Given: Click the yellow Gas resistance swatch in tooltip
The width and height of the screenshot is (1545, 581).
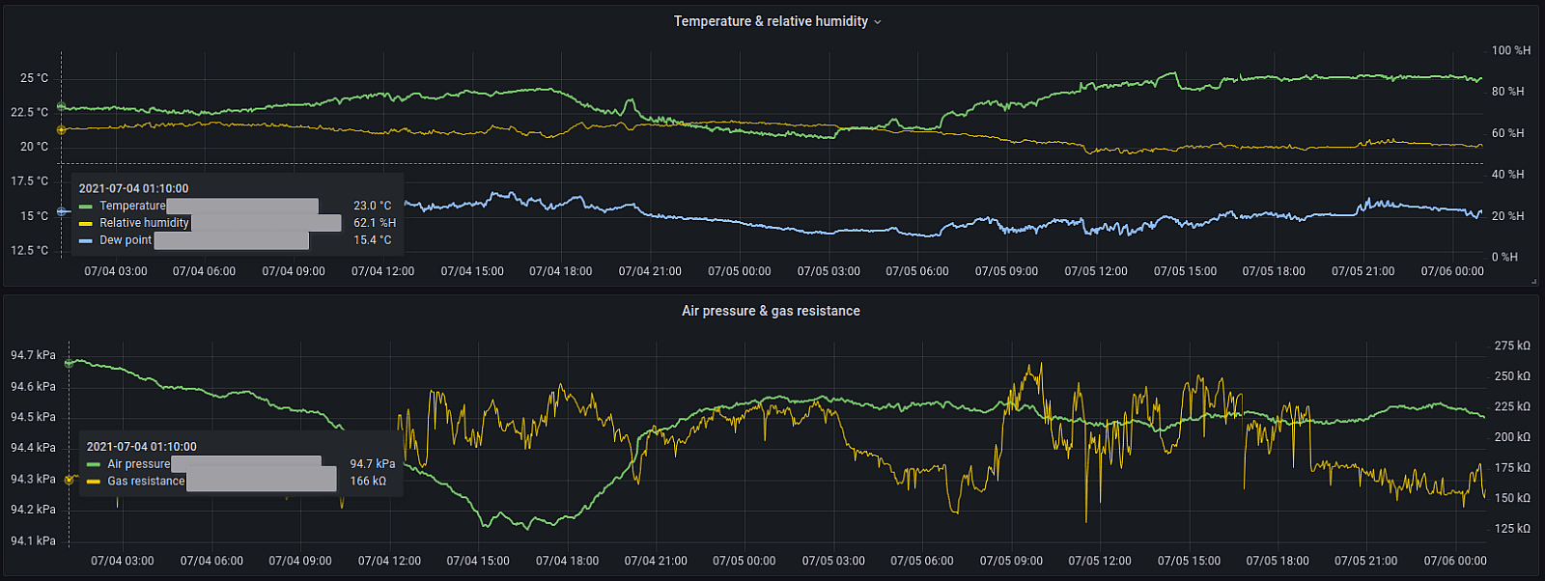Looking at the screenshot, I should click(x=94, y=482).
